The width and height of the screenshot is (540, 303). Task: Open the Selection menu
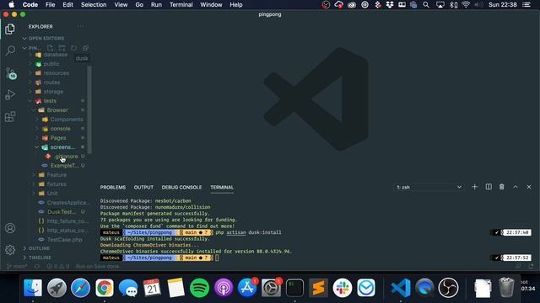click(94, 5)
